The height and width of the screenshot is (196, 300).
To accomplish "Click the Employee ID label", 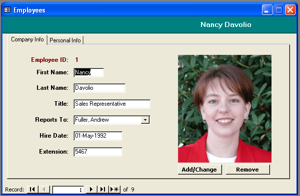I will tap(49, 60).
